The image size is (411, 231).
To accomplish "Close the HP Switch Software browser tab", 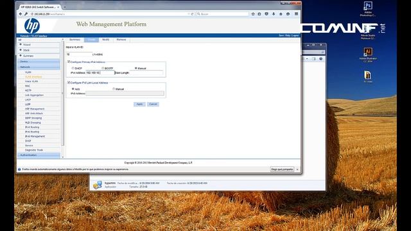I will [x=58, y=7].
